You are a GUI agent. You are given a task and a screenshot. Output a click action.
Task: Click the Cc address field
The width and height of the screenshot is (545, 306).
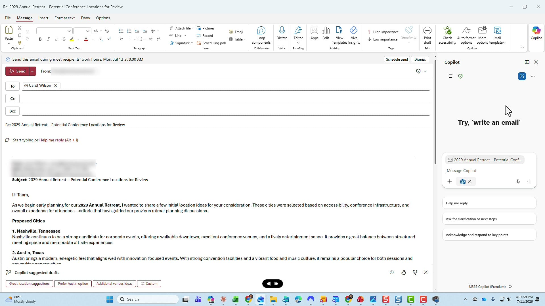pos(226,99)
